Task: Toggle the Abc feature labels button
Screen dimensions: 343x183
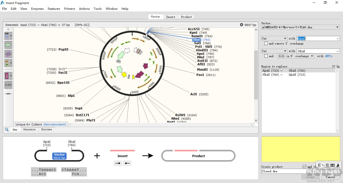Action: point(7,76)
